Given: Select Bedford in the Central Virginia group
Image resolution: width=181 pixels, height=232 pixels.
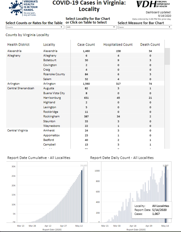Looking at the screenshot, I should pyautogui.click(x=48, y=140).
